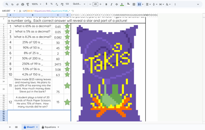
Task: Select column D header
Action: 67,15
